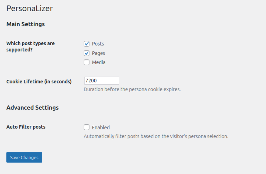Click the word "expires" in the cookie description

(172, 90)
